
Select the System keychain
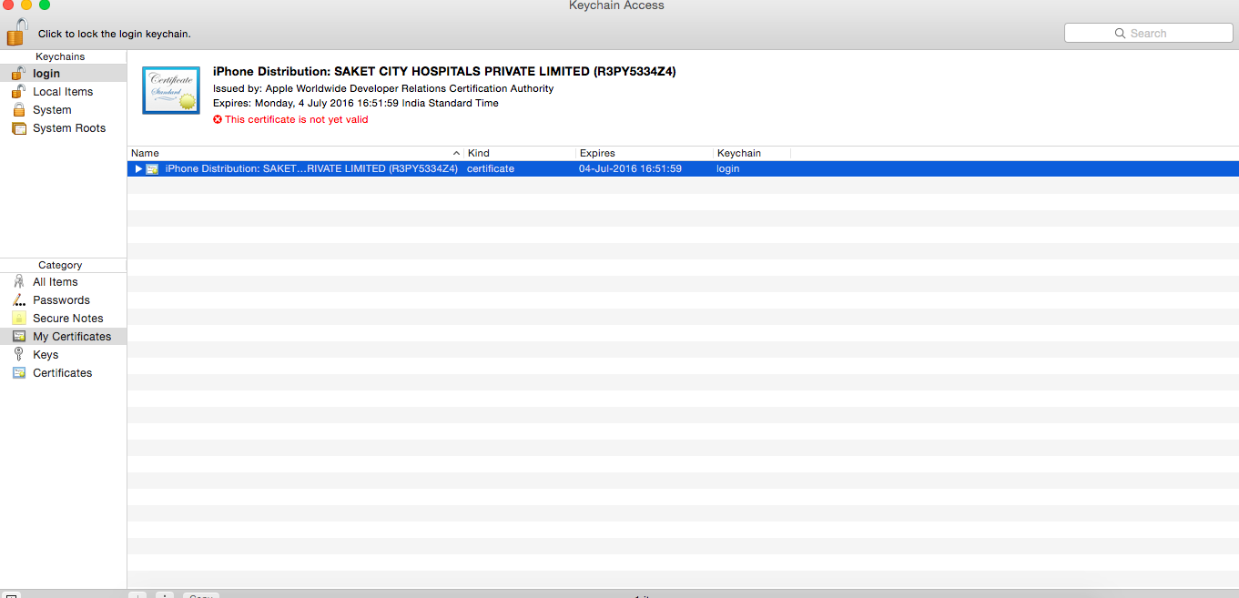[x=63, y=110]
